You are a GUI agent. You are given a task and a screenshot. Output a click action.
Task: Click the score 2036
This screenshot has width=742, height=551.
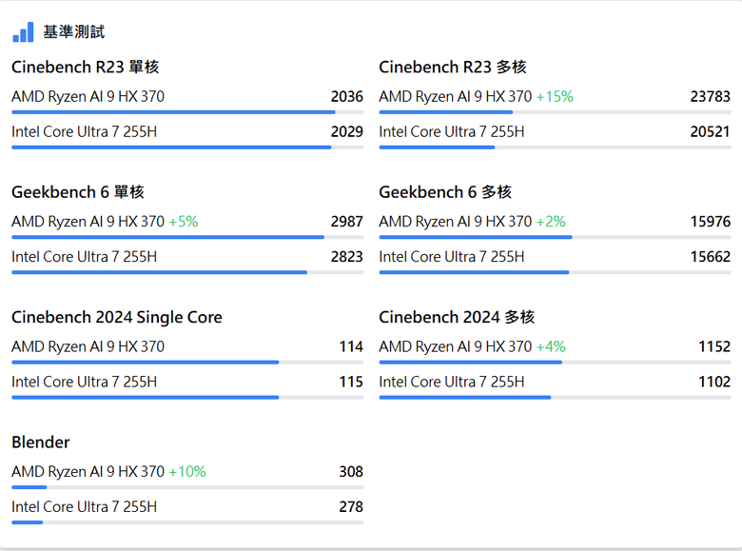pyautogui.click(x=347, y=96)
